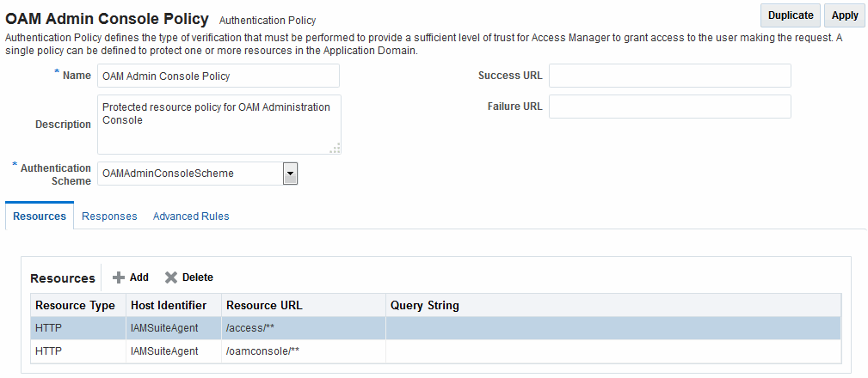Click the description resize grip handle
868x378 pixels.
coord(336,149)
